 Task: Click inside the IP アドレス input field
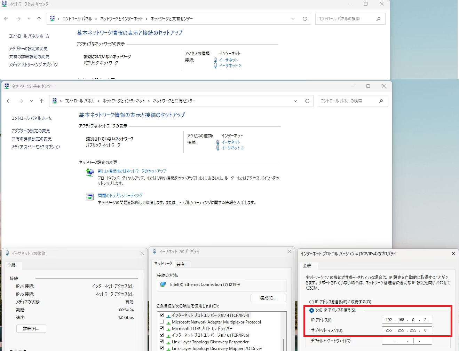pos(406,319)
